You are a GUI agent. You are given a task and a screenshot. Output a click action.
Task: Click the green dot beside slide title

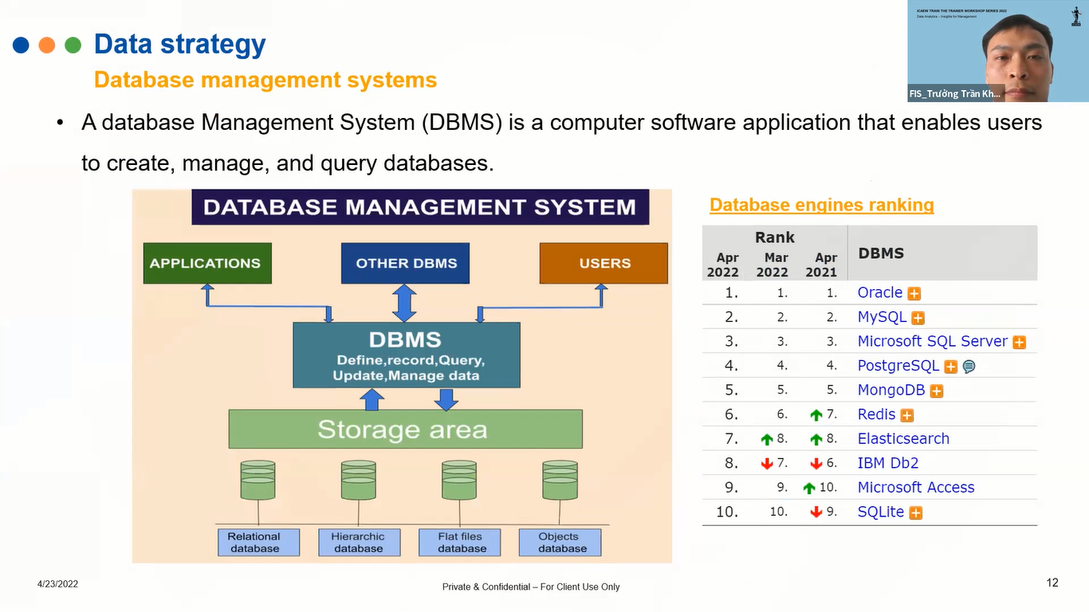pyautogui.click(x=73, y=45)
